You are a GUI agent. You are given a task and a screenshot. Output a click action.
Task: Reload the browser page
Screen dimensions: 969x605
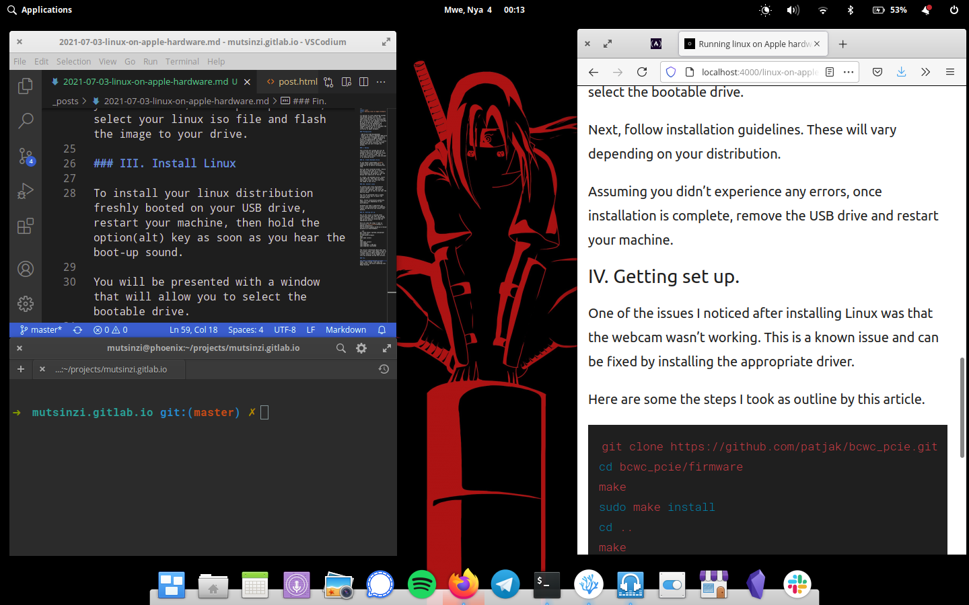pos(642,72)
